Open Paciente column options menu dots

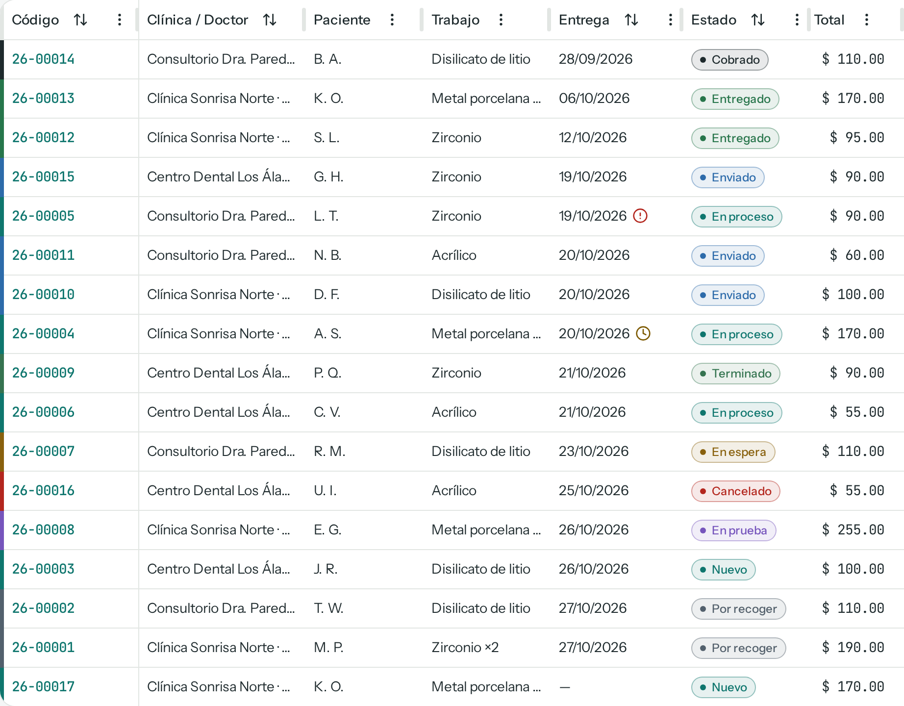click(392, 20)
